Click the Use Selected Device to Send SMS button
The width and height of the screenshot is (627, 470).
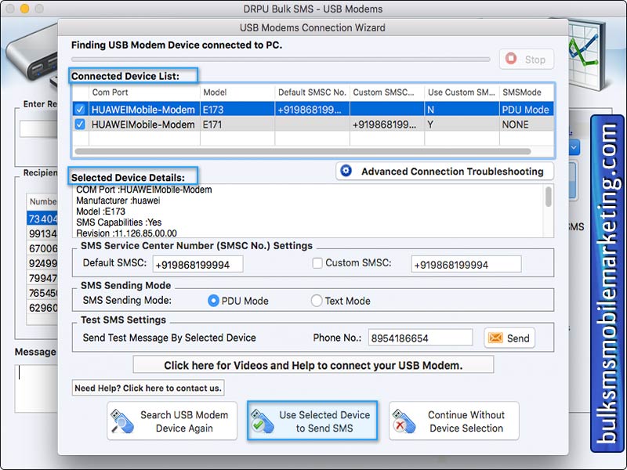(312, 421)
